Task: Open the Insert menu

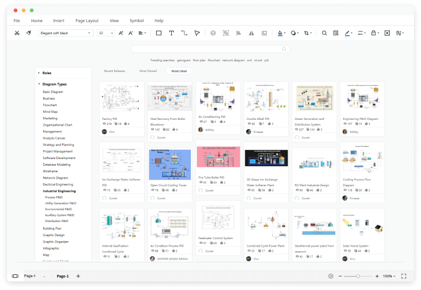Action: (59, 21)
